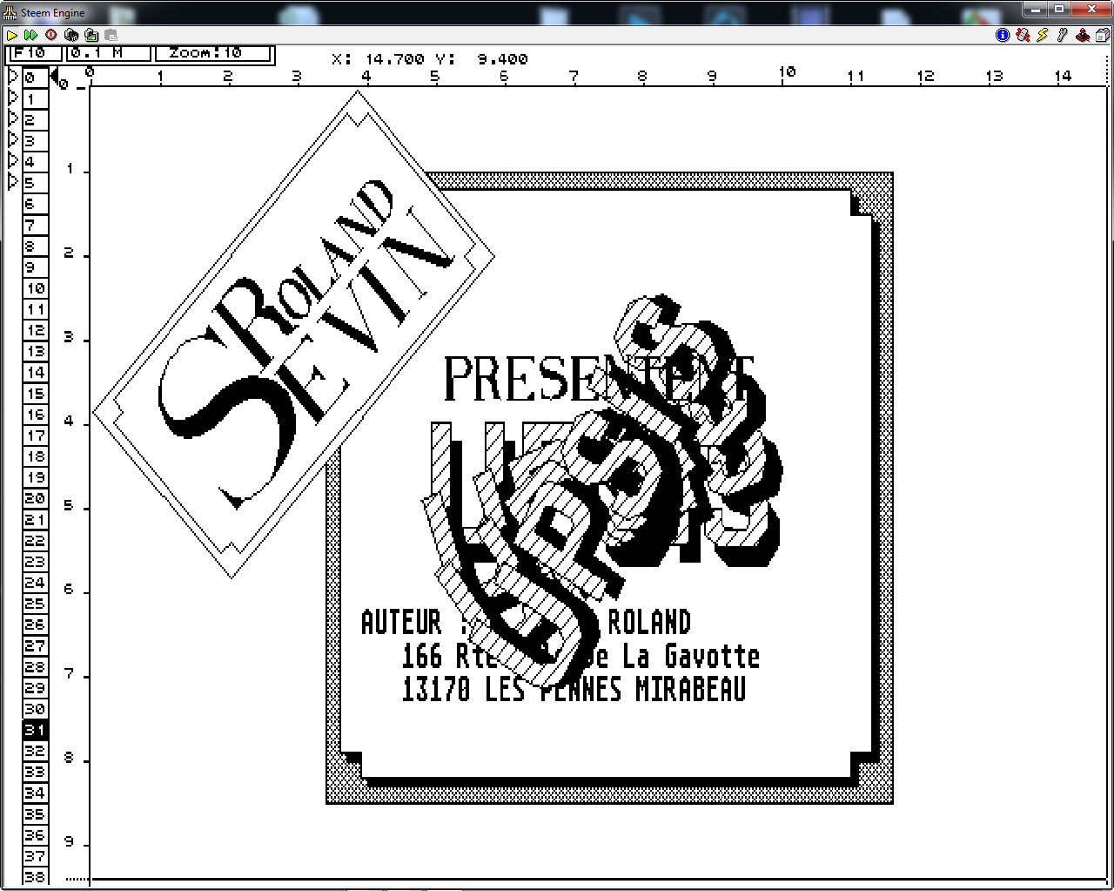Click the red reset button icon
The image size is (1114, 891).
pos(51,35)
